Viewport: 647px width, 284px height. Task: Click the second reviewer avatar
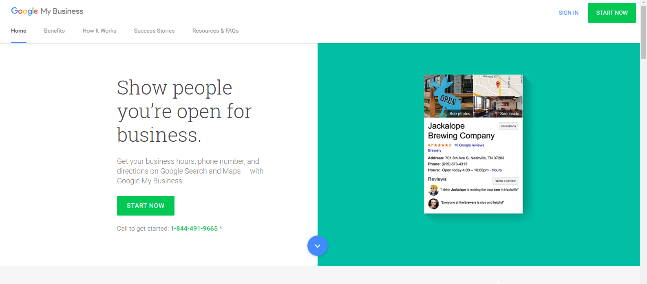(433, 203)
